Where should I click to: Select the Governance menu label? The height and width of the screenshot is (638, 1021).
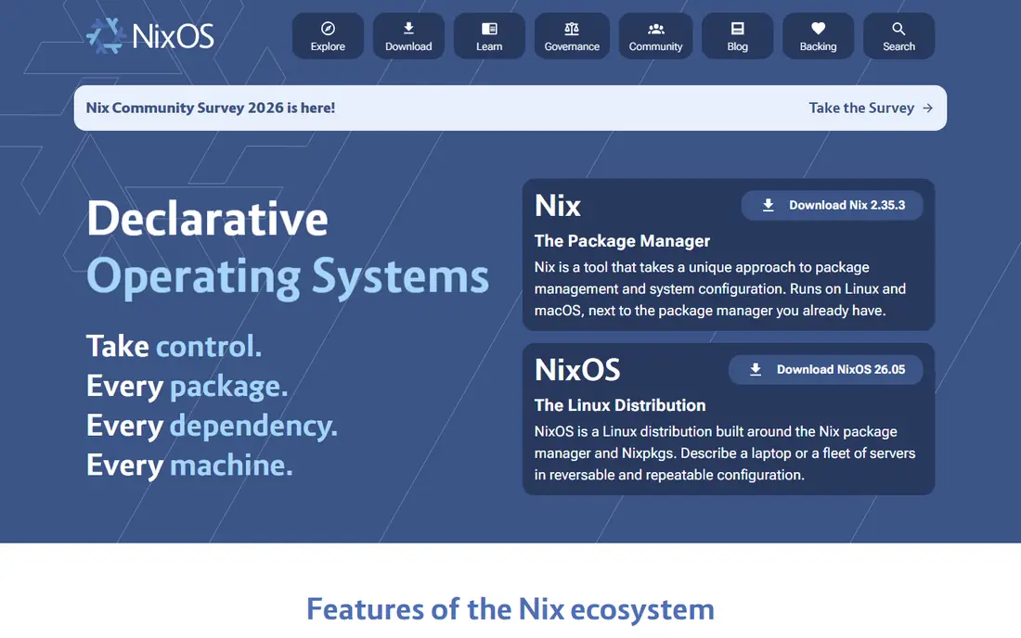pos(572,46)
